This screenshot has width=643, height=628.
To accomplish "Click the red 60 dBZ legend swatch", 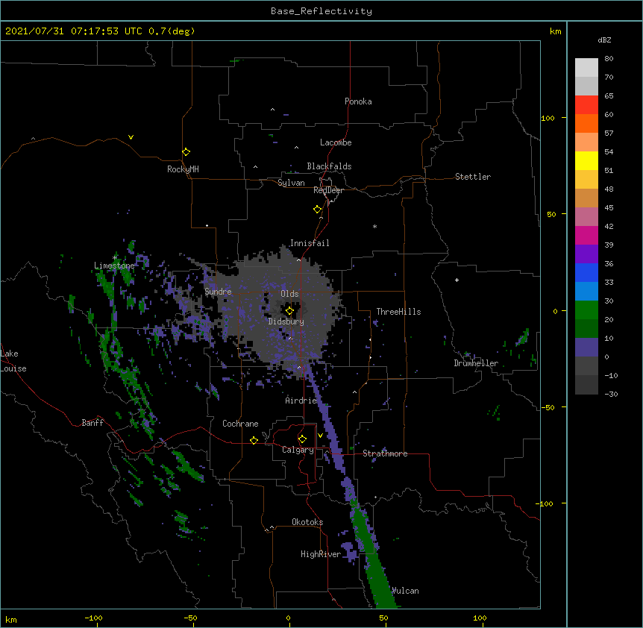I will click(x=586, y=105).
